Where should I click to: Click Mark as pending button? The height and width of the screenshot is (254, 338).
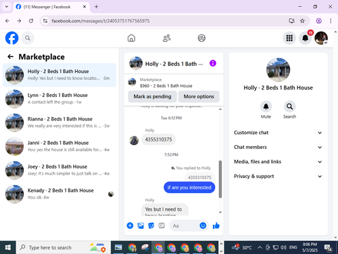coord(152,96)
